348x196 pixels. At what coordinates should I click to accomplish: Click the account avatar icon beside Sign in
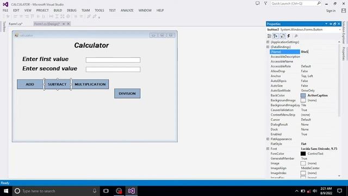pos(344,10)
